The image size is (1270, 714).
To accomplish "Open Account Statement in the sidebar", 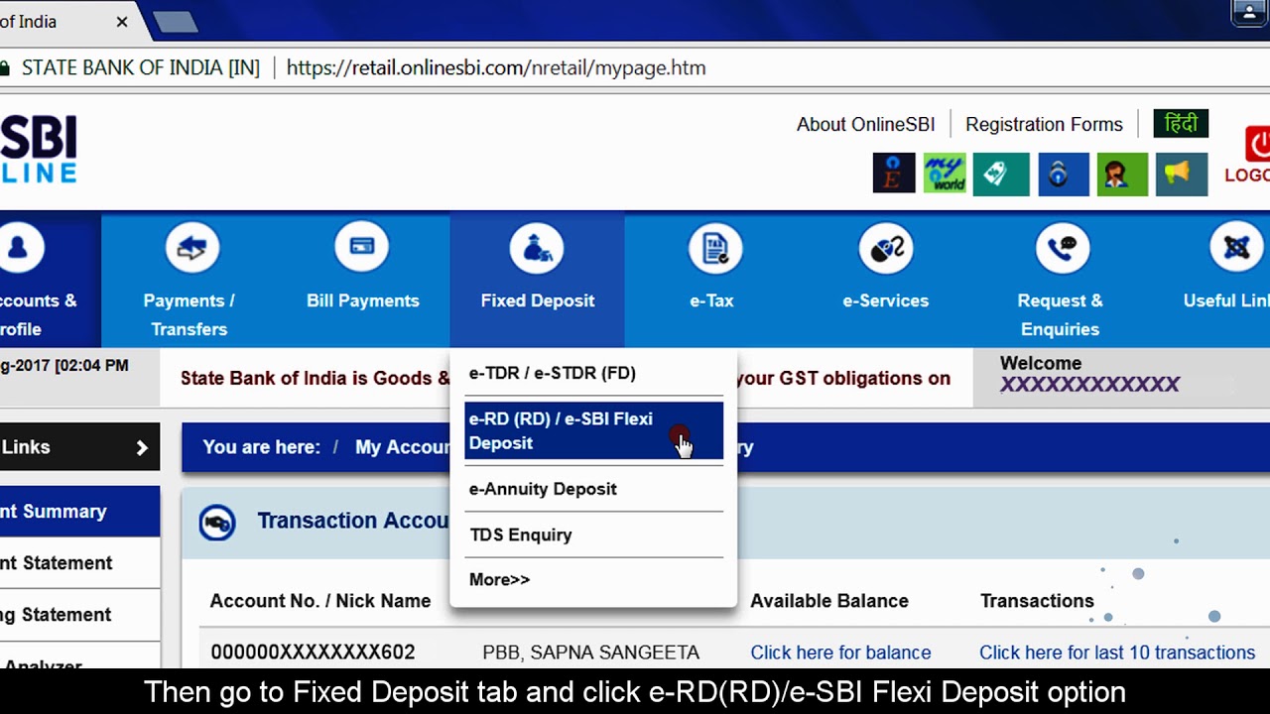I will pyautogui.click(x=79, y=563).
